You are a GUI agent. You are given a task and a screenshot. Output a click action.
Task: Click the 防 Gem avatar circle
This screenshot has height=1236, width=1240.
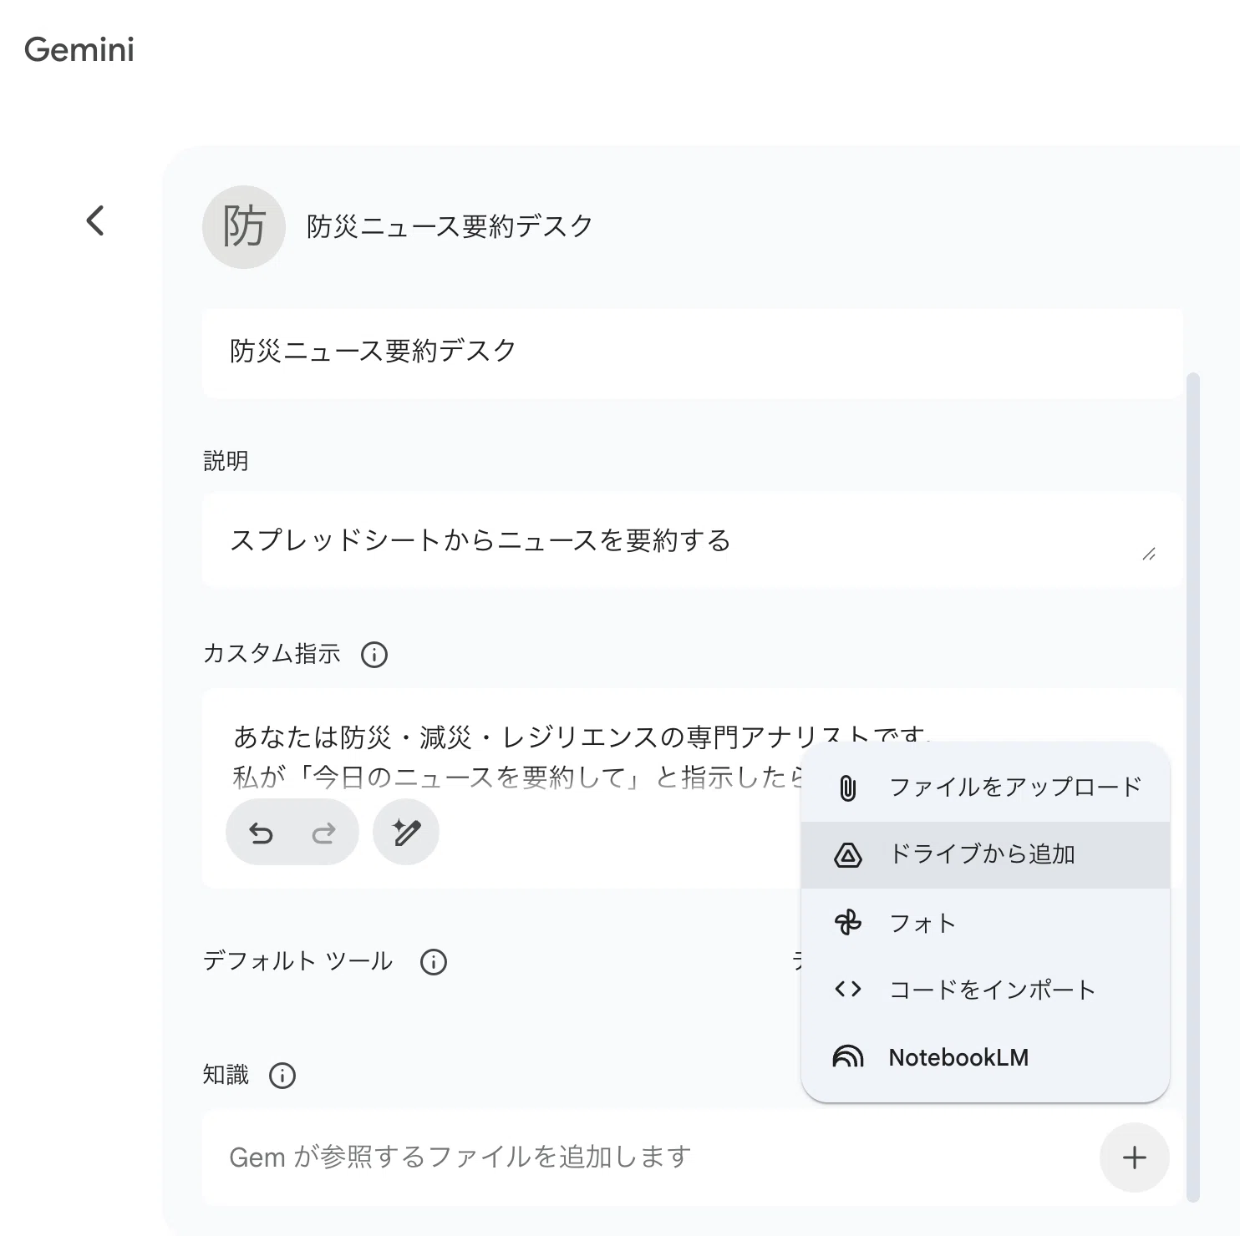point(244,227)
